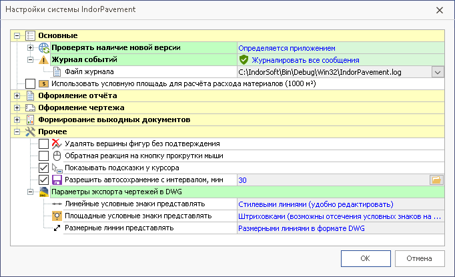
Task: Select the Оформление чертежа header
Action: 227,107
